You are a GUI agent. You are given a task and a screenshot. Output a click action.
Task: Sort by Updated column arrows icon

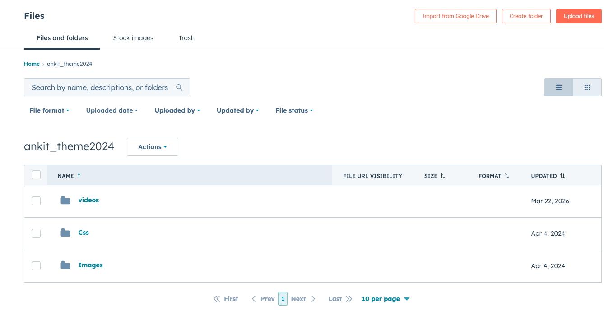tap(562, 176)
